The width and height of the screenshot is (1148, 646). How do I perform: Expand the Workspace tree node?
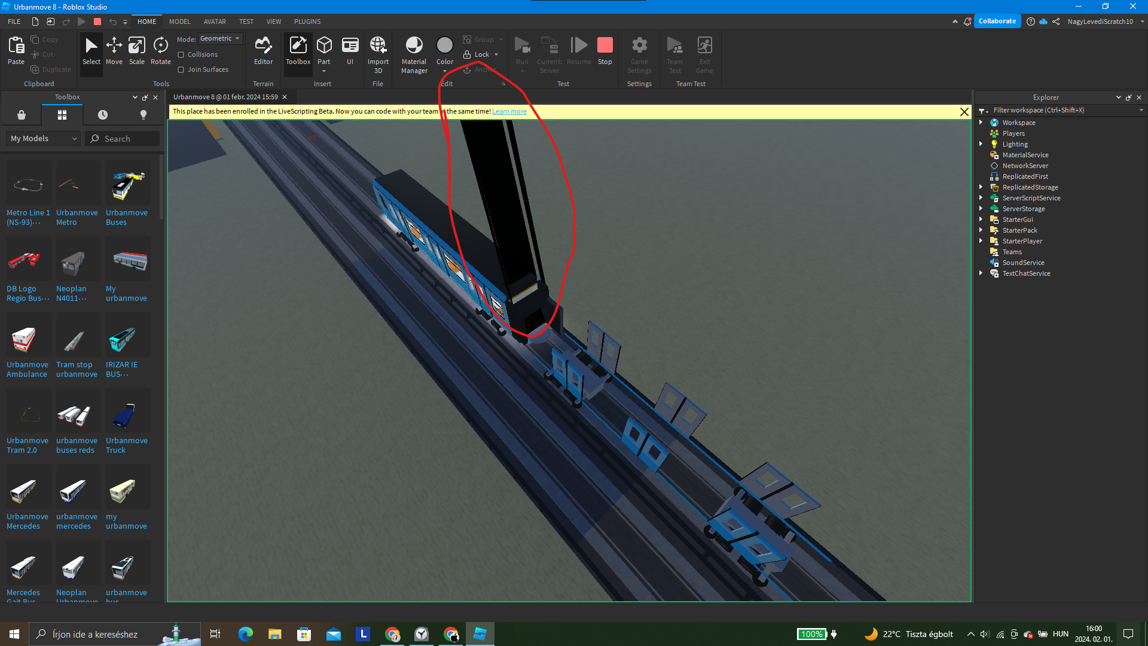(981, 122)
